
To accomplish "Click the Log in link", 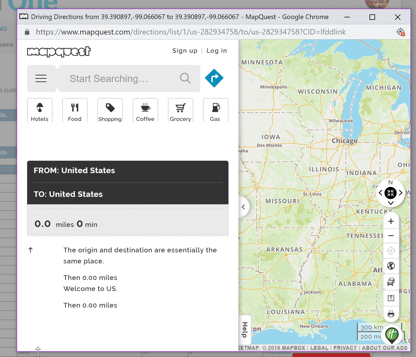I will pos(217,51).
